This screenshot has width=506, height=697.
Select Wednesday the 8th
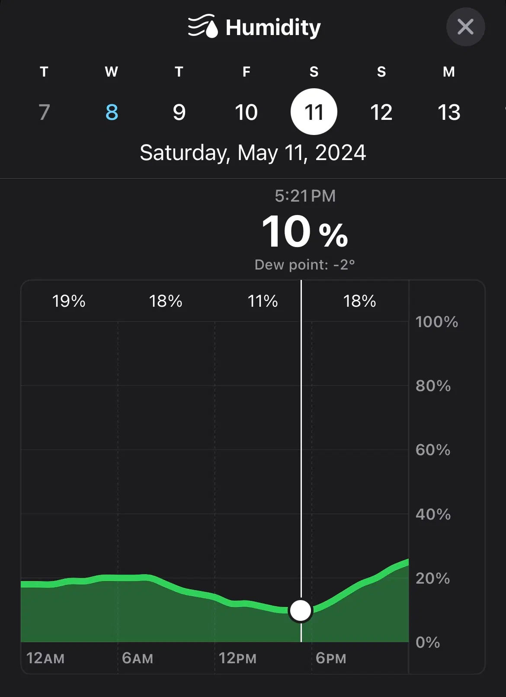[x=112, y=112]
